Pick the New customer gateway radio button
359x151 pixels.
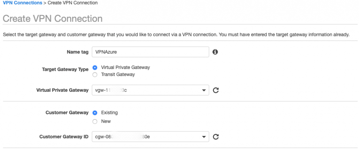(x=95, y=121)
